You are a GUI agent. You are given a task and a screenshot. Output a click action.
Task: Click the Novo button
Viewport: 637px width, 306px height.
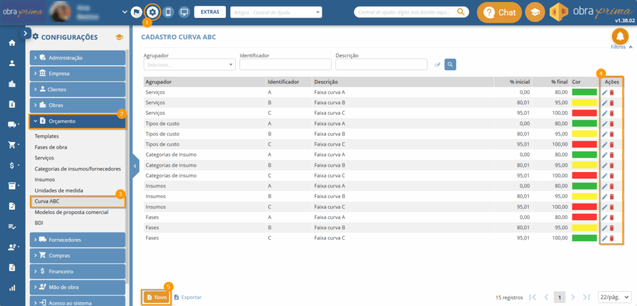pos(157,297)
